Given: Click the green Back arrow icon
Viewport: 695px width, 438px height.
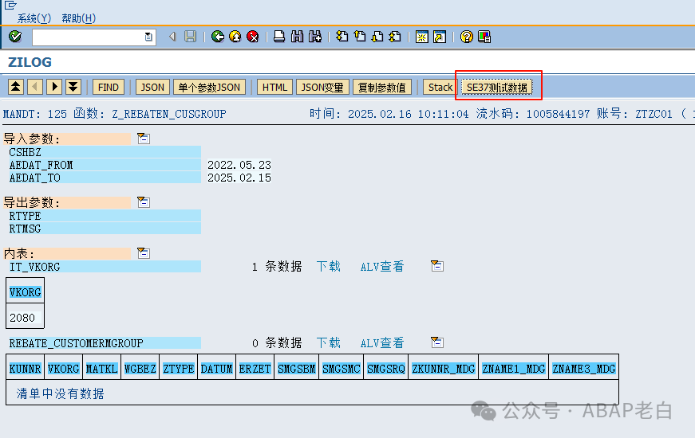Looking at the screenshot, I should coord(217,37).
